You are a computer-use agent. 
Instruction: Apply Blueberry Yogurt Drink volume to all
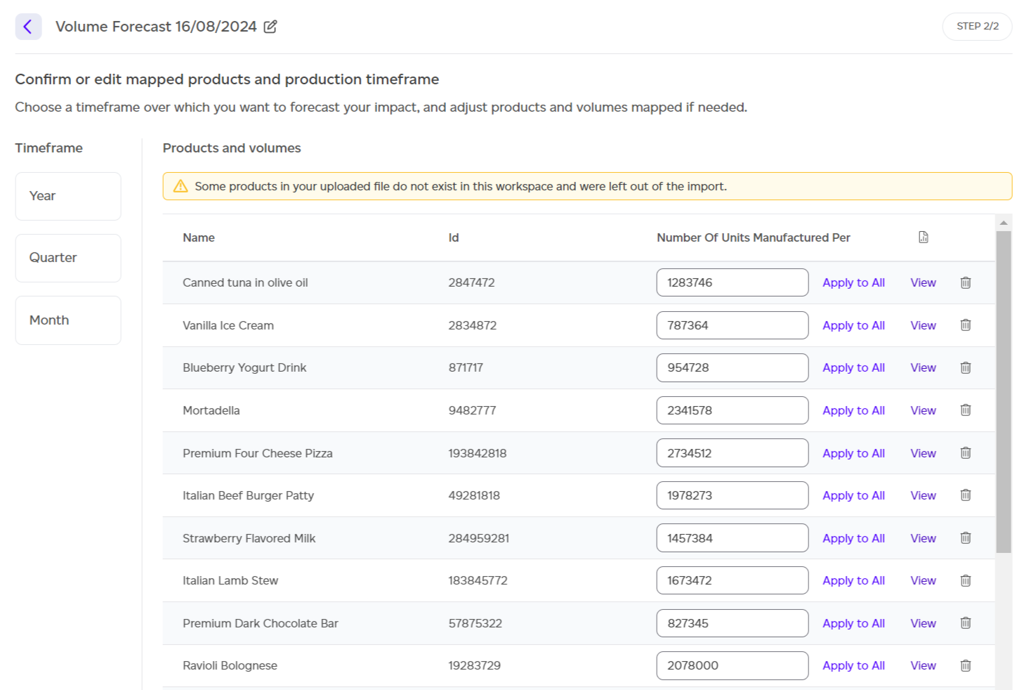pos(853,367)
